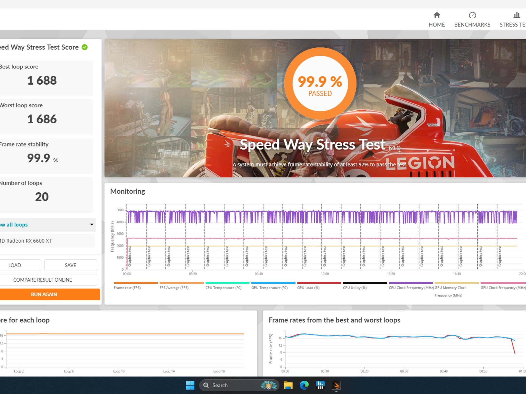Image resolution: width=526 pixels, height=394 pixels.
Task: Toggle the CPU Clock Frequency legend series
Action: click(411, 285)
